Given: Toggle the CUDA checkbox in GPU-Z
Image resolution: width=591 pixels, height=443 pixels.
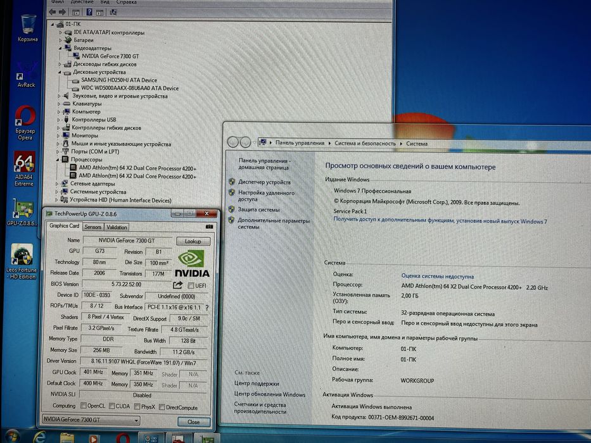Looking at the screenshot, I should (112, 406).
